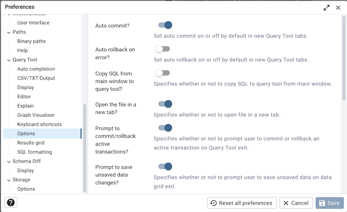
Task: Click the Cancel button
Action: (x=296, y=203)
